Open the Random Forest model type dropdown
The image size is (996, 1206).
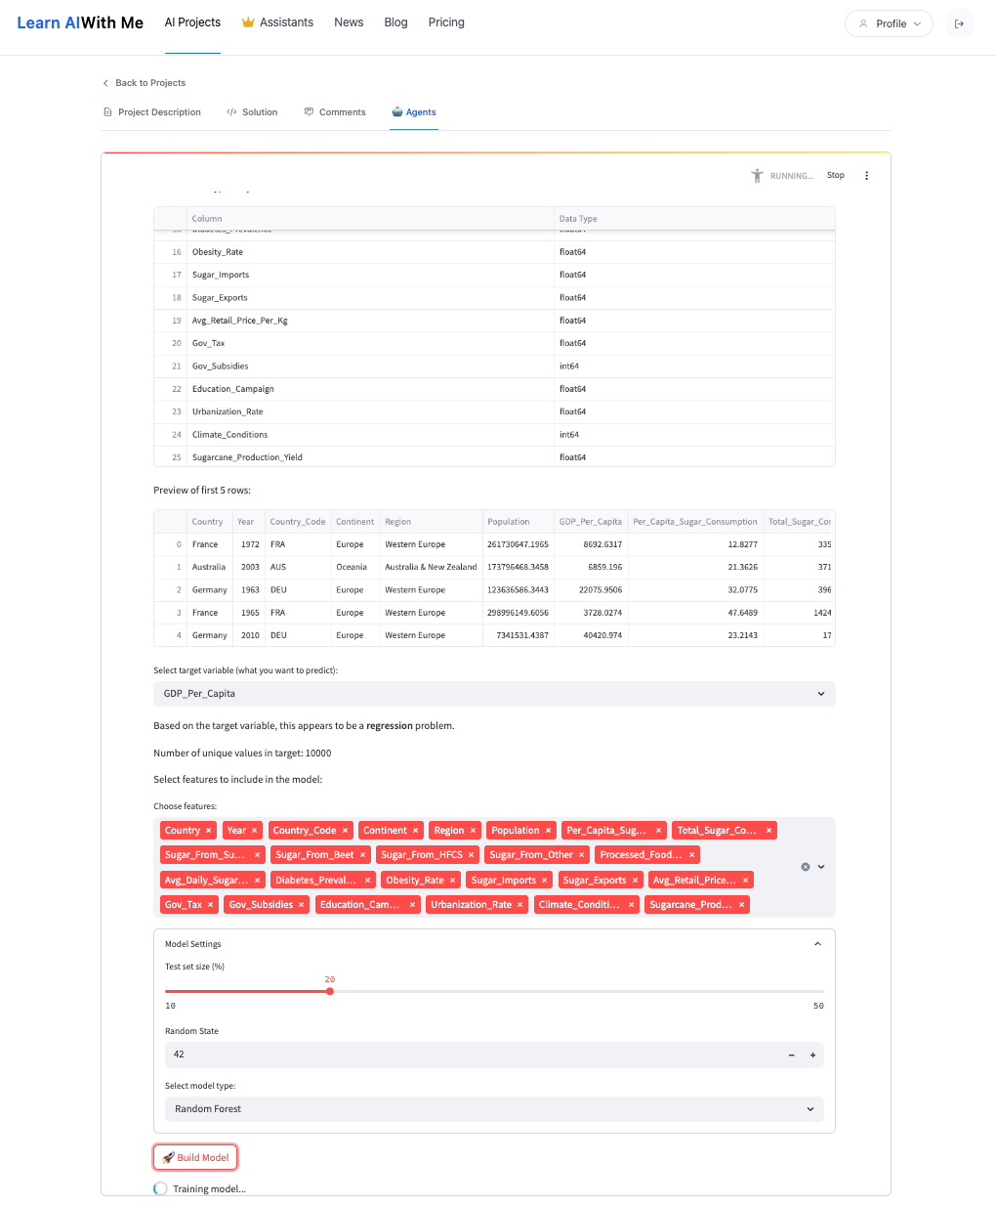tap(494, 1109)
